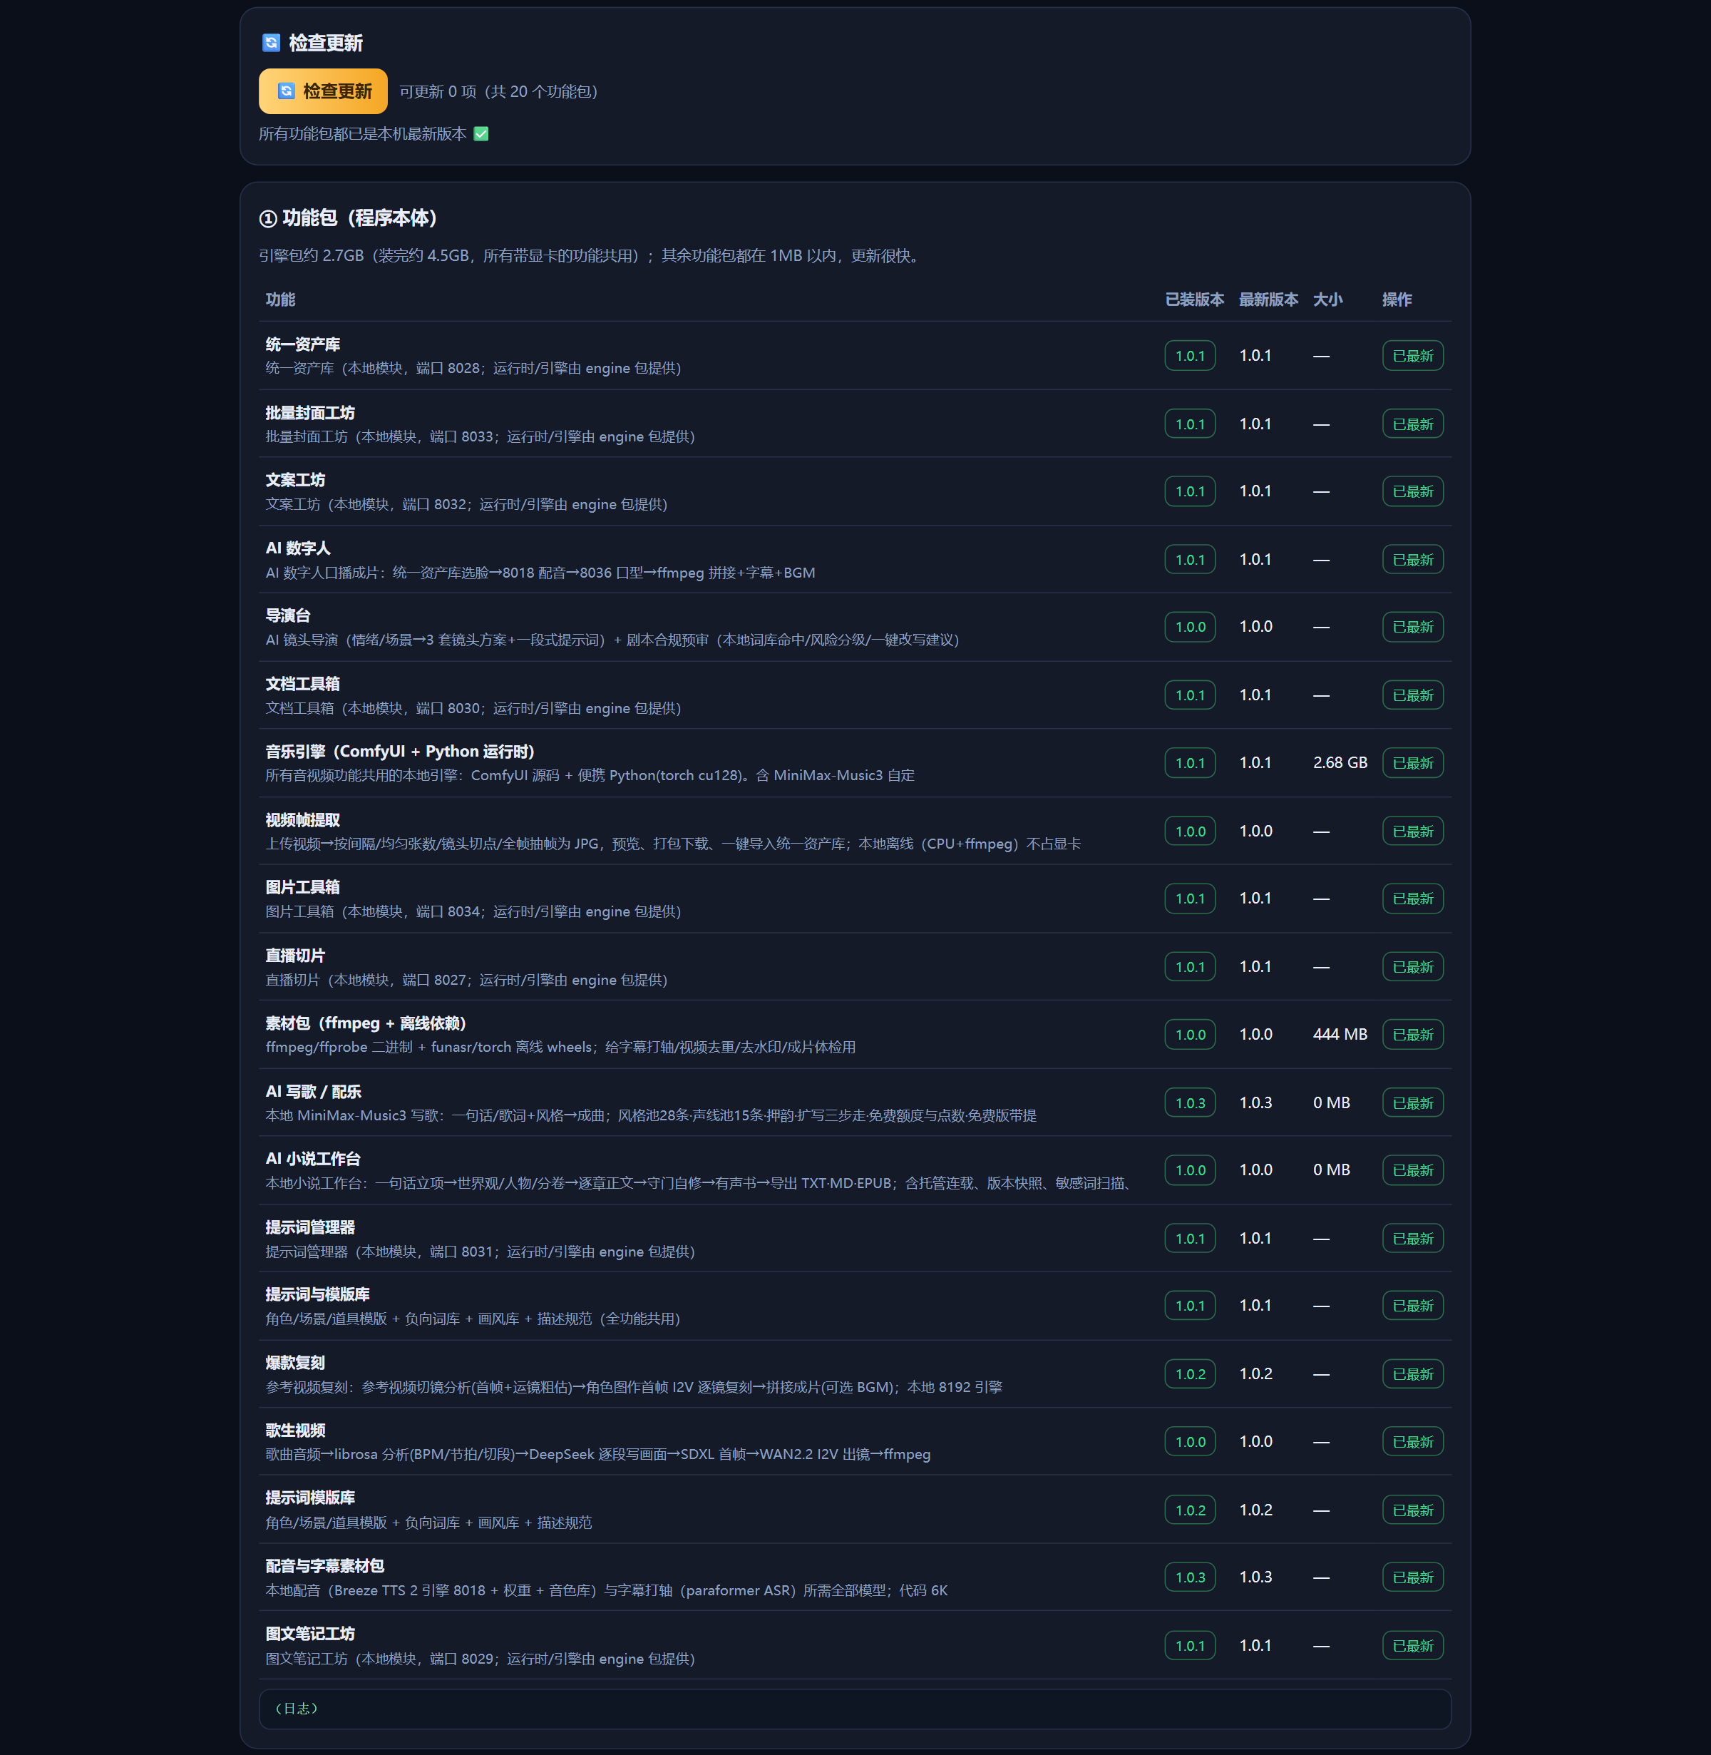Click the 已装版本 column header
Screen dimensions: 1711x1755
[x=1194, y=300]
